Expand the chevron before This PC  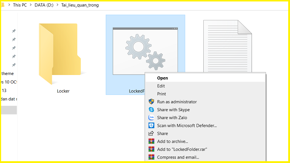pos(9,5)
